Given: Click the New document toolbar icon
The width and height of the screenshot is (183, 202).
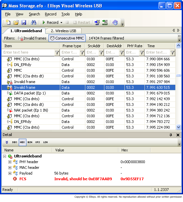Looking at the screenshot, I should pos(8,22).
